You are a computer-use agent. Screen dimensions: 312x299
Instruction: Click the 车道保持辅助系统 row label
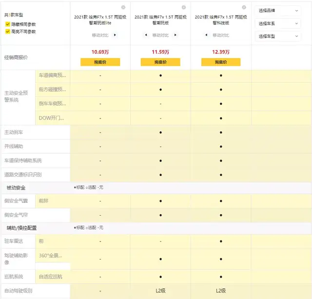point(23,160)
